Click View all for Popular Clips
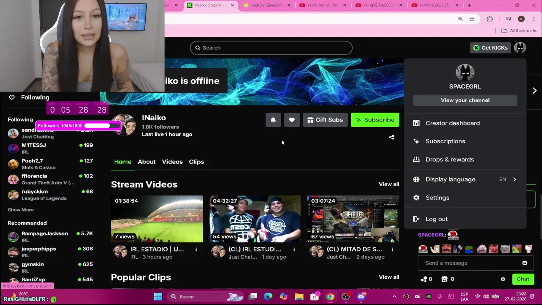This screenshot has height=305, width=542. (389, 277)
